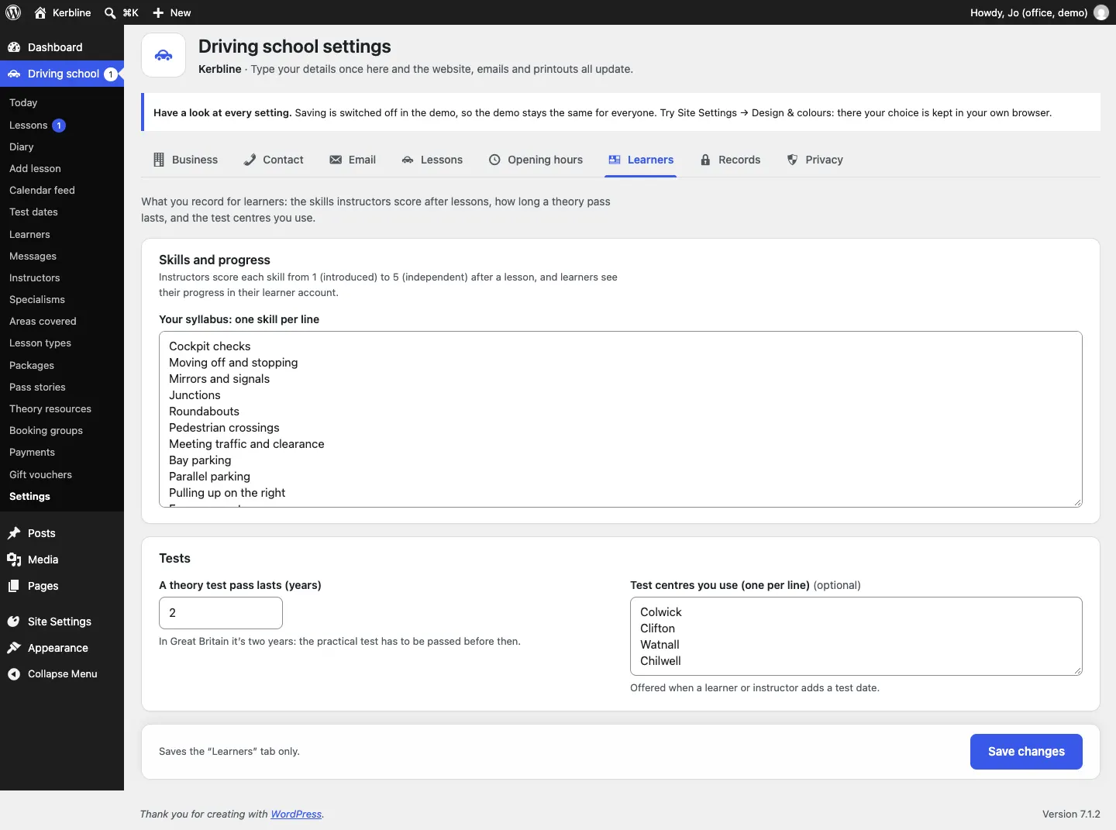Click the Records padlock icon
Viewport: 1116px width, 830px height.
pyautogui.click(x=705, y=160)
